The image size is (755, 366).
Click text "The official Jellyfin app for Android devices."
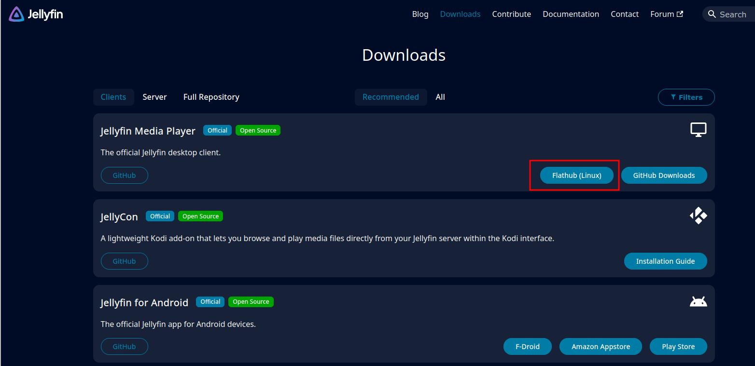[178, 324]
